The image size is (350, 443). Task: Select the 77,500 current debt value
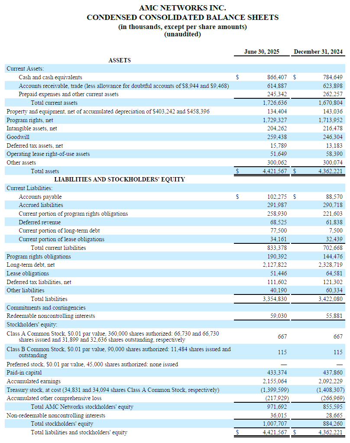[279, 231]
